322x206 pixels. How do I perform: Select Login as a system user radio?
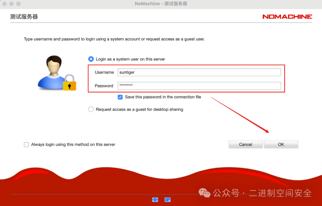(x=91, y=59)
